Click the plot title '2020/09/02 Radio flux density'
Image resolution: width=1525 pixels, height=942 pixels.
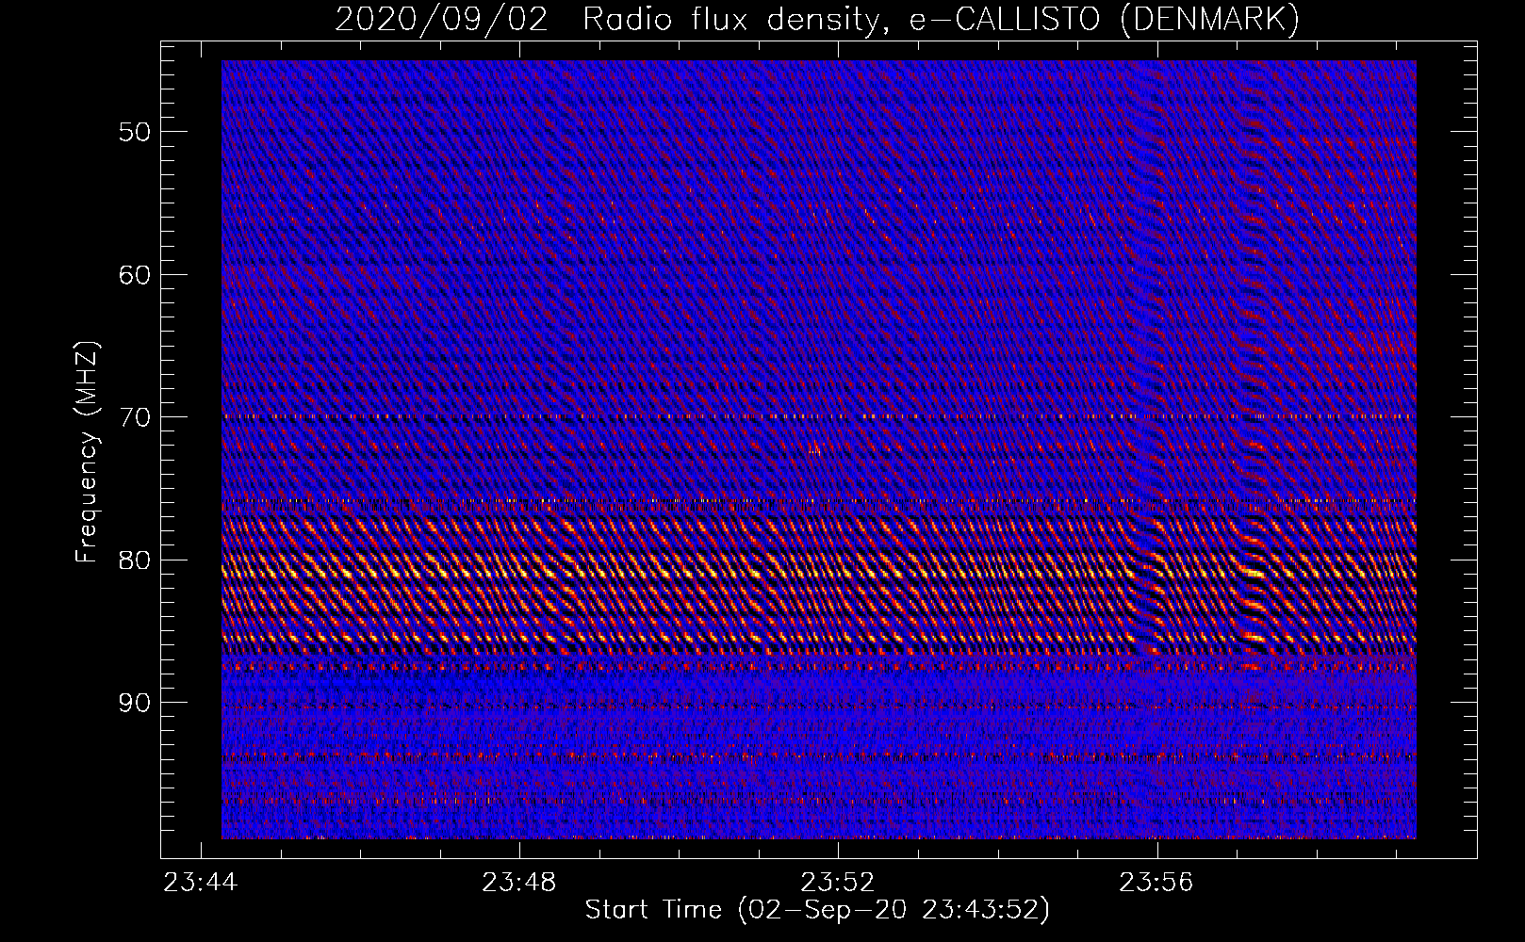point(612,20)
